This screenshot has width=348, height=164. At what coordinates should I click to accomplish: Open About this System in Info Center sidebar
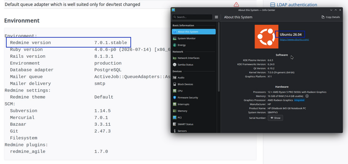194,32
